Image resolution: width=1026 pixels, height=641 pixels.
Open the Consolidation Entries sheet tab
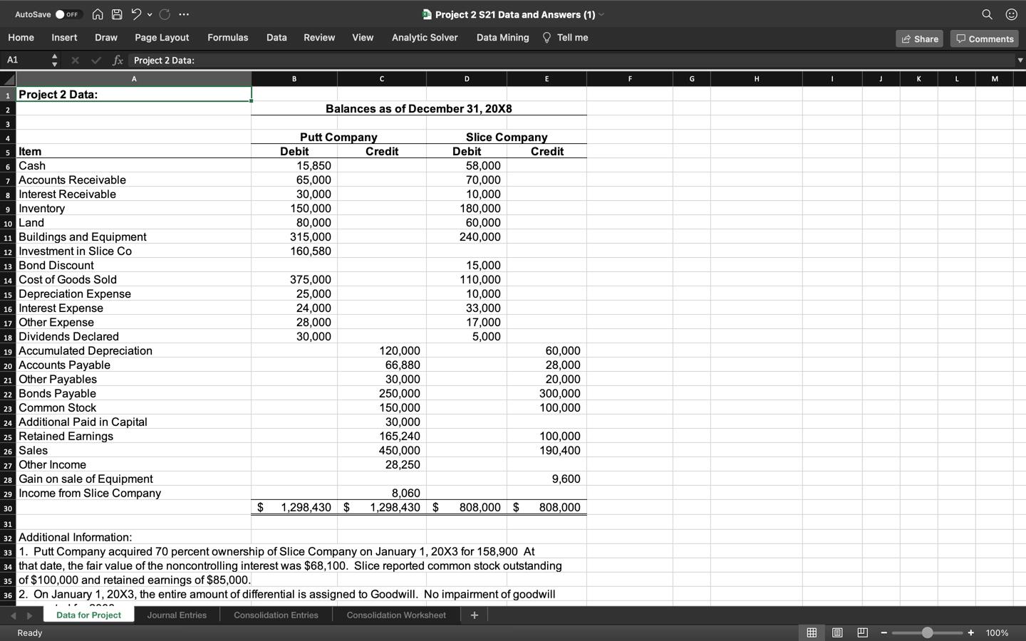[x=276, y=615]
